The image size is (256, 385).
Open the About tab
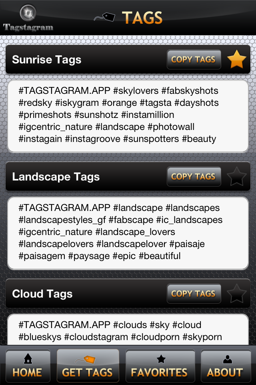[225, 366]
